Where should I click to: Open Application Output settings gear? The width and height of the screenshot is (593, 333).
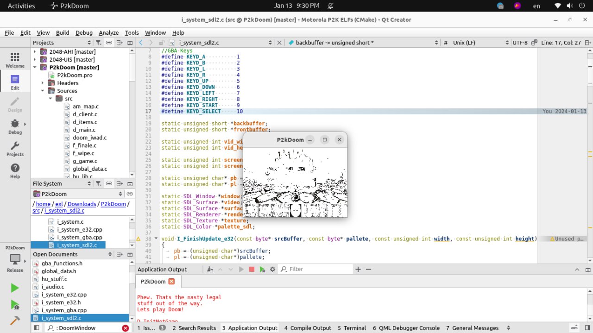tap(272, 269)
